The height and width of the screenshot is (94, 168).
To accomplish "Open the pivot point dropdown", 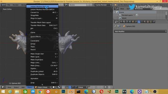I will pyautogui.click(x=60, y=87).
